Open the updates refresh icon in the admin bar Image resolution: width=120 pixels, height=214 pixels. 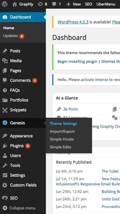coord(40,4)
